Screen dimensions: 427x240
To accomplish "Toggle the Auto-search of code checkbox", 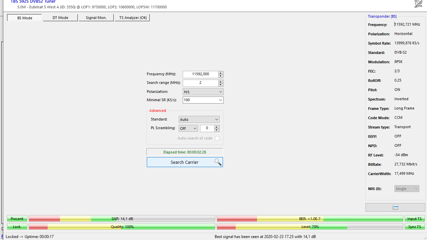I will (x=217, y=138).
